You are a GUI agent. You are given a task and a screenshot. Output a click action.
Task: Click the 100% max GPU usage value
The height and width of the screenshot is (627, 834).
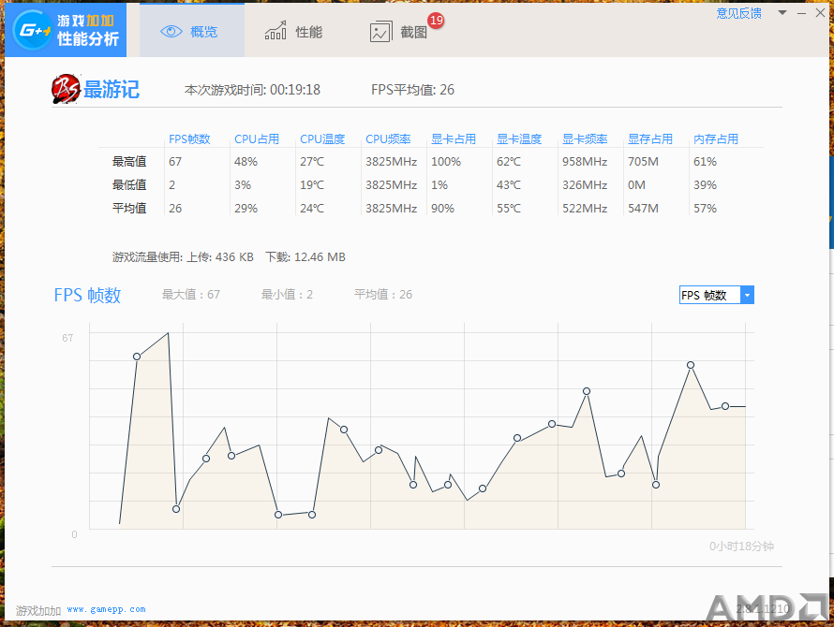point(446,162)
